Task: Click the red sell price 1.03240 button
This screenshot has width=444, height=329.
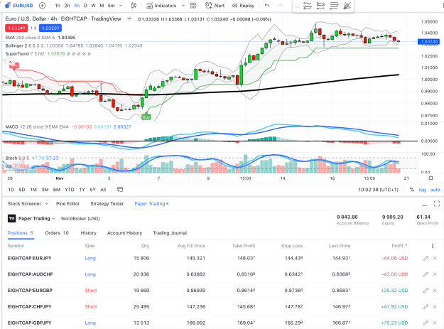Action: click(16, 28)
